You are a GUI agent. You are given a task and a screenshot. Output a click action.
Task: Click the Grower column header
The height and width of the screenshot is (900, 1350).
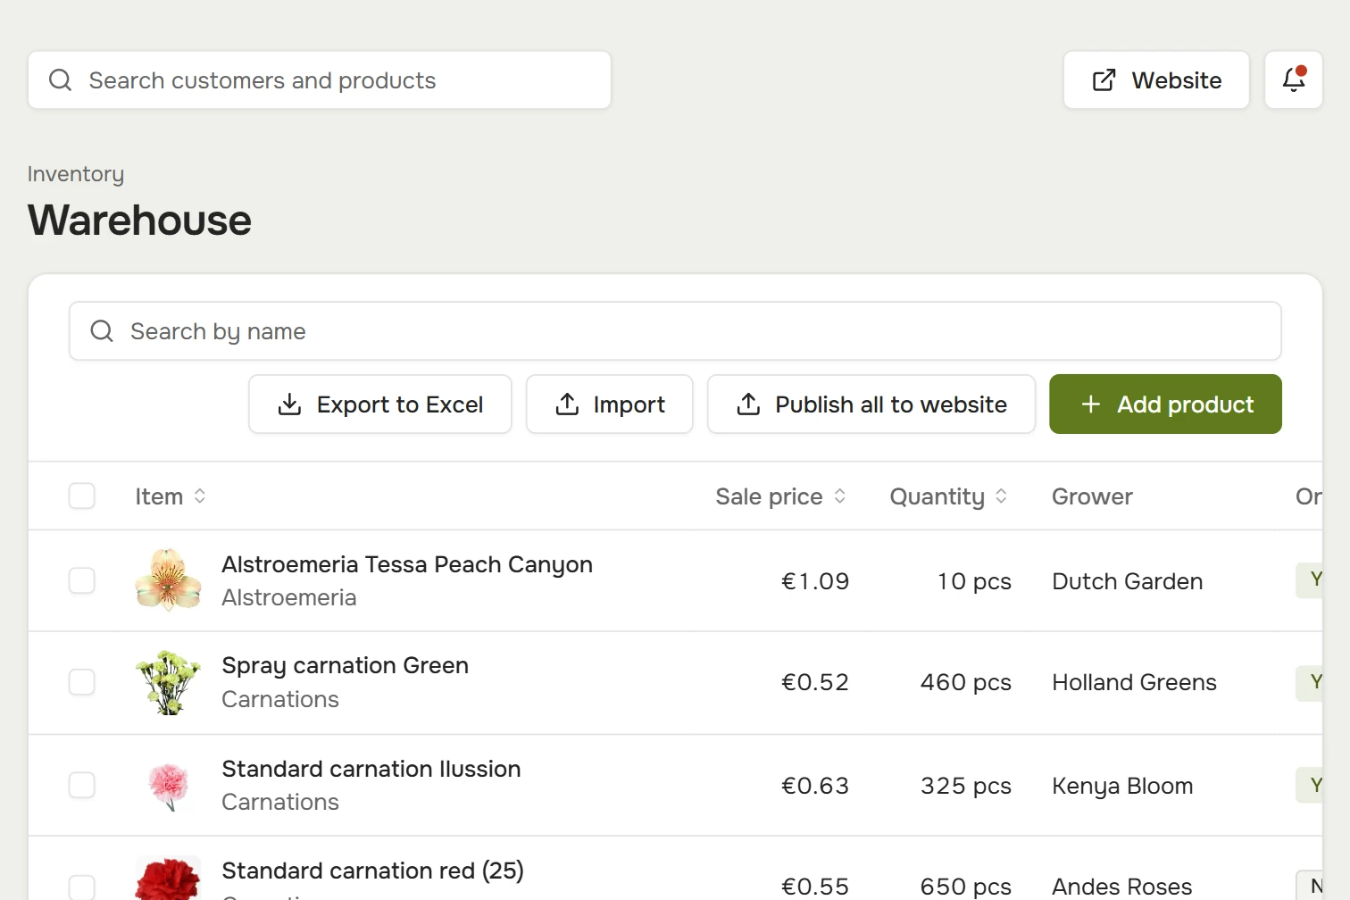[x=1092, y=496]
